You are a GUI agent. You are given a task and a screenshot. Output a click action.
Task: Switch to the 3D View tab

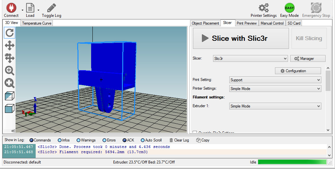[x=12, y=23]
